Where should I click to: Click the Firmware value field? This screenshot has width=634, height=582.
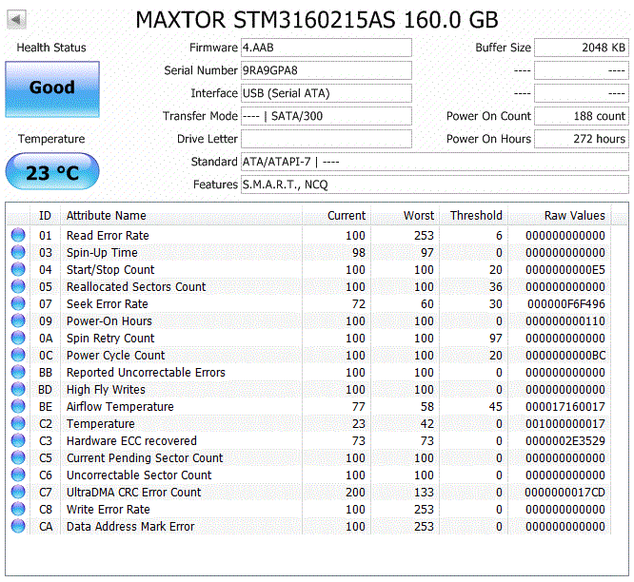326,48
